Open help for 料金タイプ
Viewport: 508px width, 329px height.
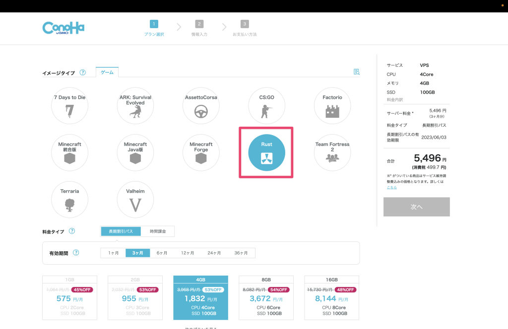point(72,231)
